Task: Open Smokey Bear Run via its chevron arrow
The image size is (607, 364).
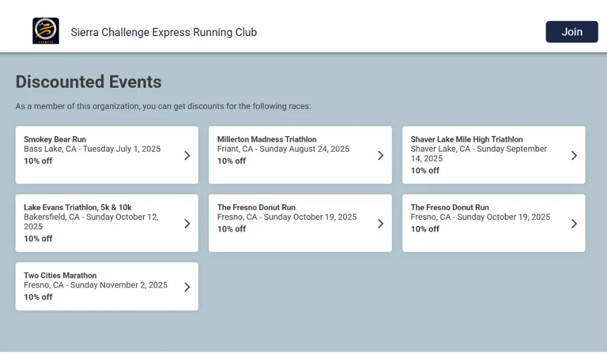Action: pos(187,155)
